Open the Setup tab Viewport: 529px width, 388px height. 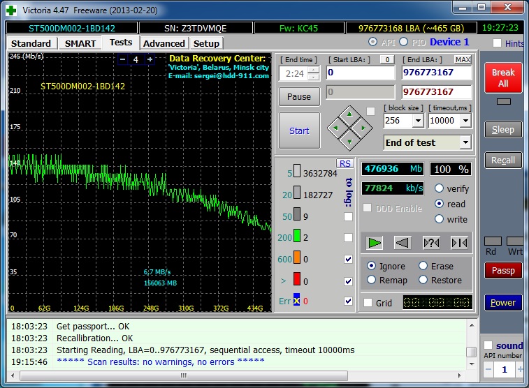pyautogui.click(x=206, y=43)
